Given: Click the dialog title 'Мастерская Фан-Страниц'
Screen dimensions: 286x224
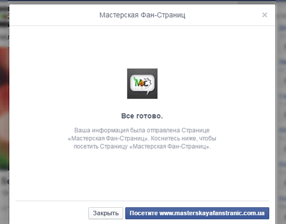Looking at the screenshot, I should [x=142, y=15].
